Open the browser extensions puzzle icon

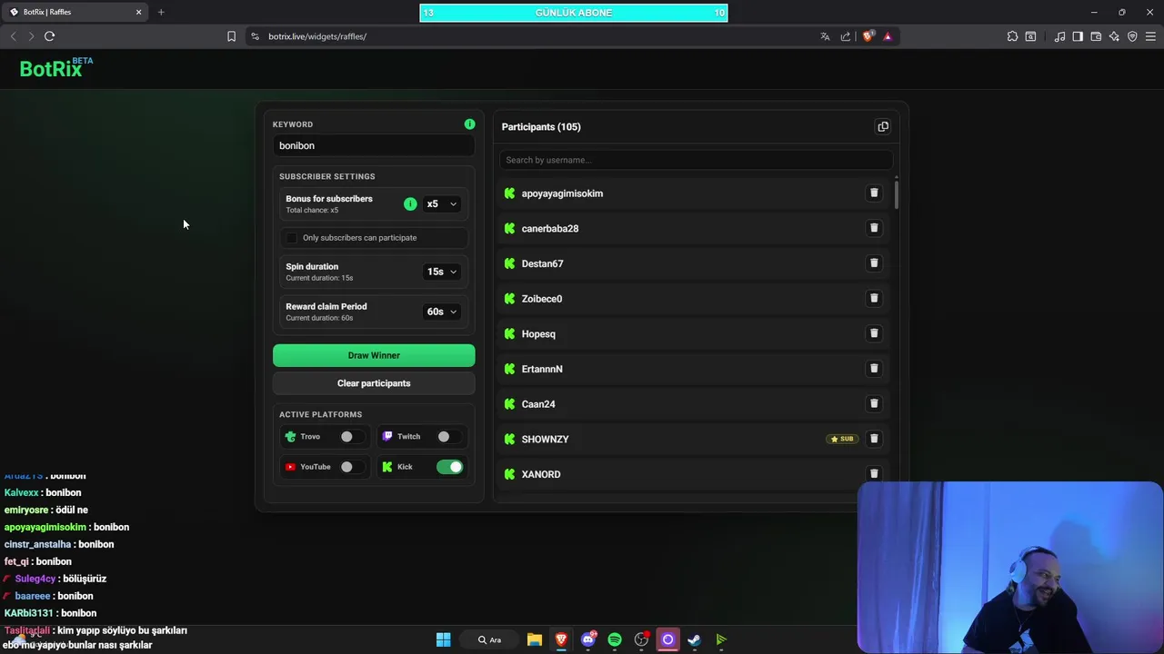1012,36
